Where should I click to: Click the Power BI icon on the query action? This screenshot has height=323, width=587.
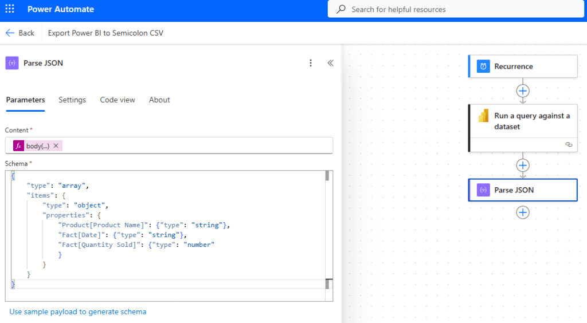click(483, 116)
